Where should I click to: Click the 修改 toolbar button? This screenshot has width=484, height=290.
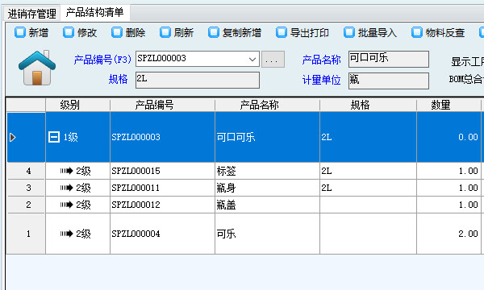(x=80, y=32)
